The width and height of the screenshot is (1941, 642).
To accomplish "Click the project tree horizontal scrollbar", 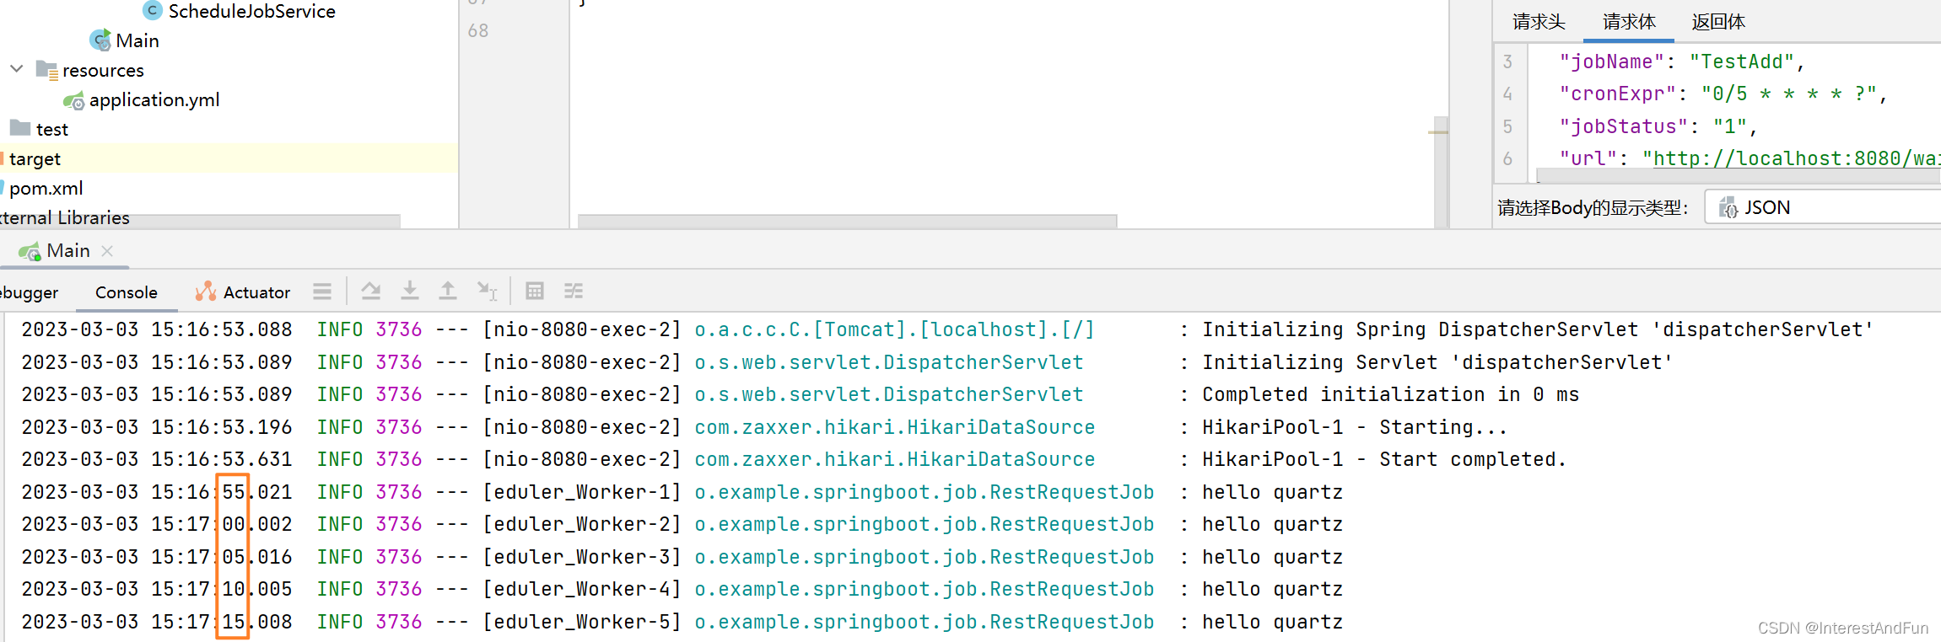I will point(201,221).
